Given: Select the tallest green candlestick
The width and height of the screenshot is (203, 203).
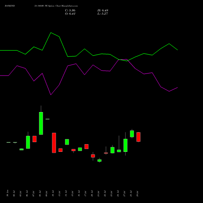Looking at the screenshot, I should [41, 123].
